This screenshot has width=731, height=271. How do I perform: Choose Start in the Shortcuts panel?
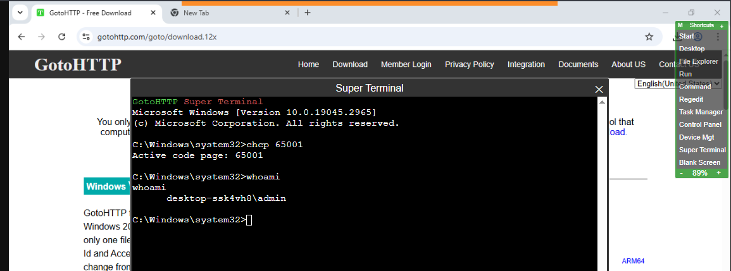tap(686, 36)
